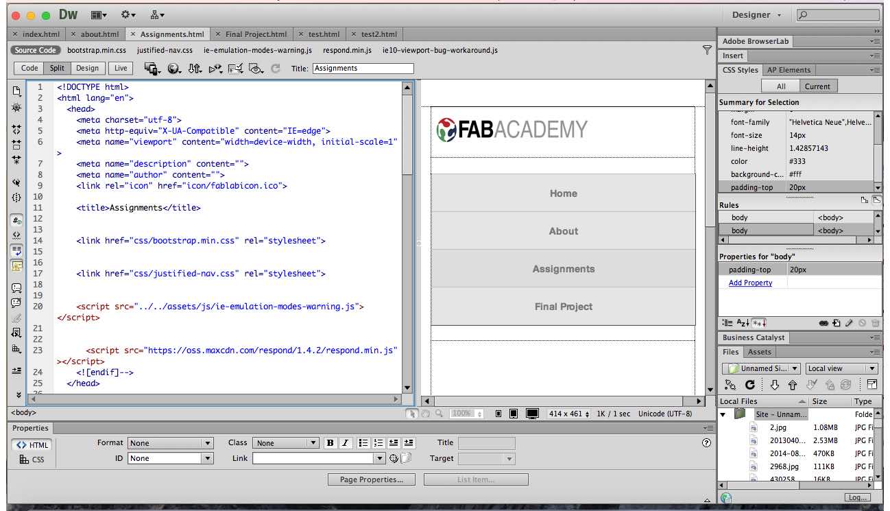Click the Title text field
The height and width of the screenshot is (511, 890).
[363, 68]
